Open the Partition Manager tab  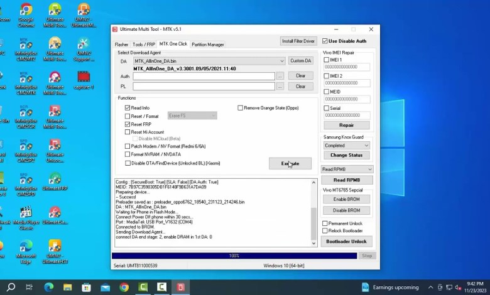(207, 45)
